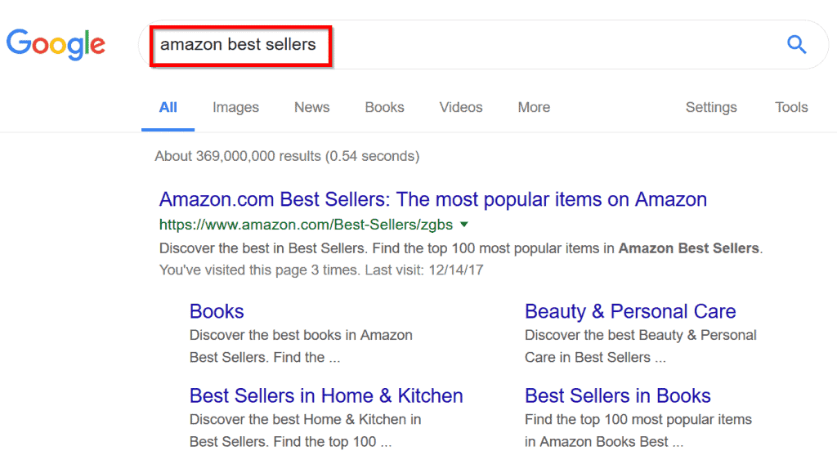Open the Settings menu
This screenshot has width=837, height=464.
point(711,107)
